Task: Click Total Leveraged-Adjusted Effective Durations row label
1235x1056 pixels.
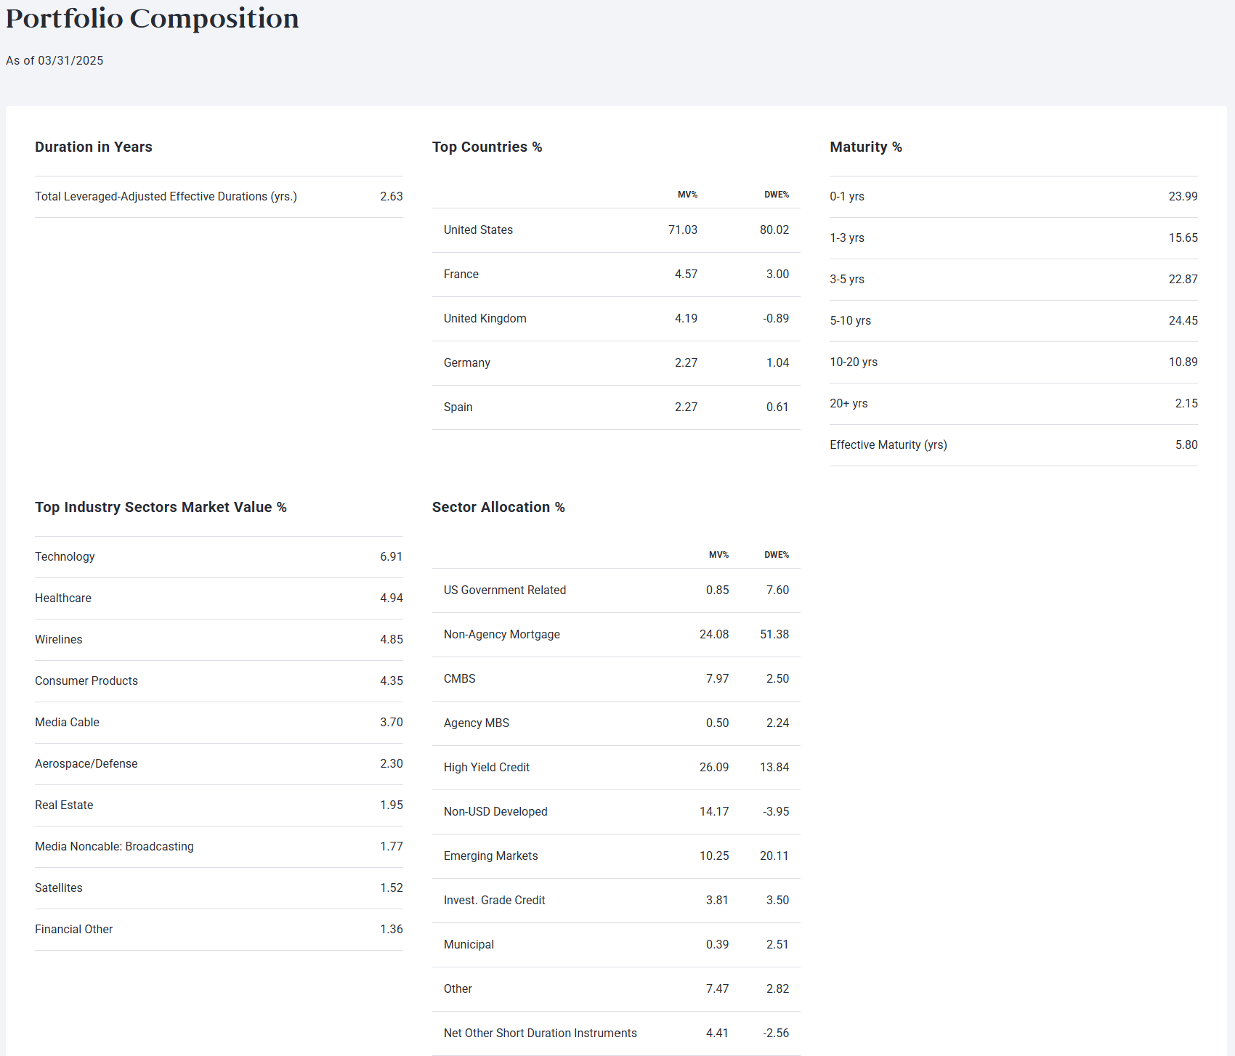Action: point(166,197)
